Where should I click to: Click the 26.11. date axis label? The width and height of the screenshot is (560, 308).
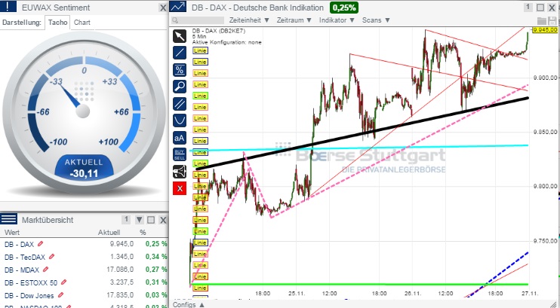click(x=413, y=294)
